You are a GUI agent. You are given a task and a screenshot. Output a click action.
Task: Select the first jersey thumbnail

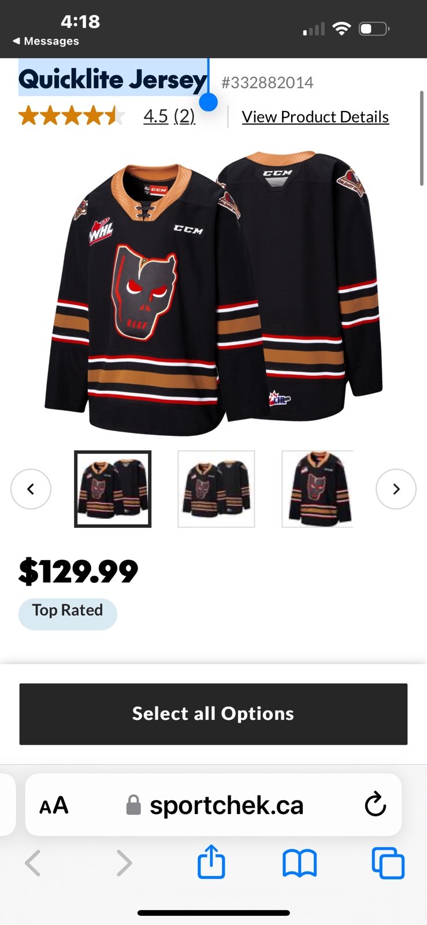coord(113,489)
